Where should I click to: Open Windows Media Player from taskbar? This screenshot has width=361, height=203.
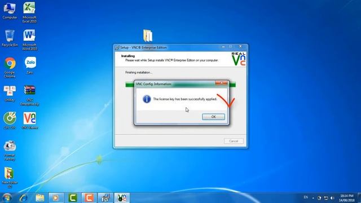pyautogui.click(x=56, y=198)
